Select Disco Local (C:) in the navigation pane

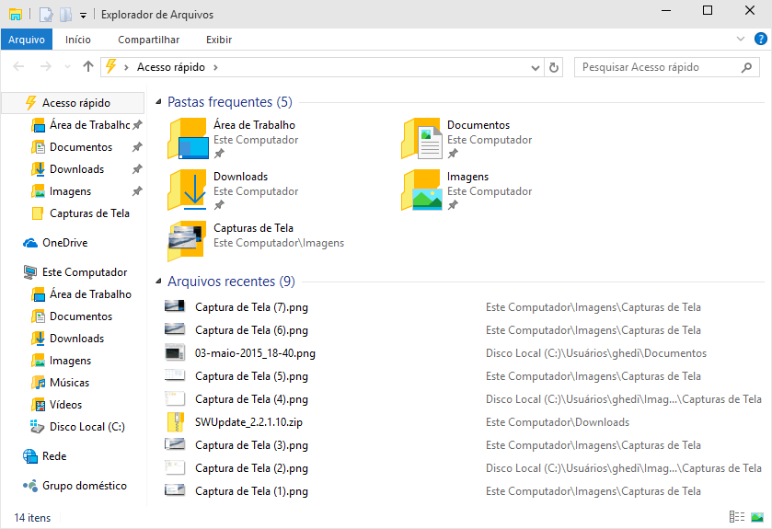click(86, 427)
